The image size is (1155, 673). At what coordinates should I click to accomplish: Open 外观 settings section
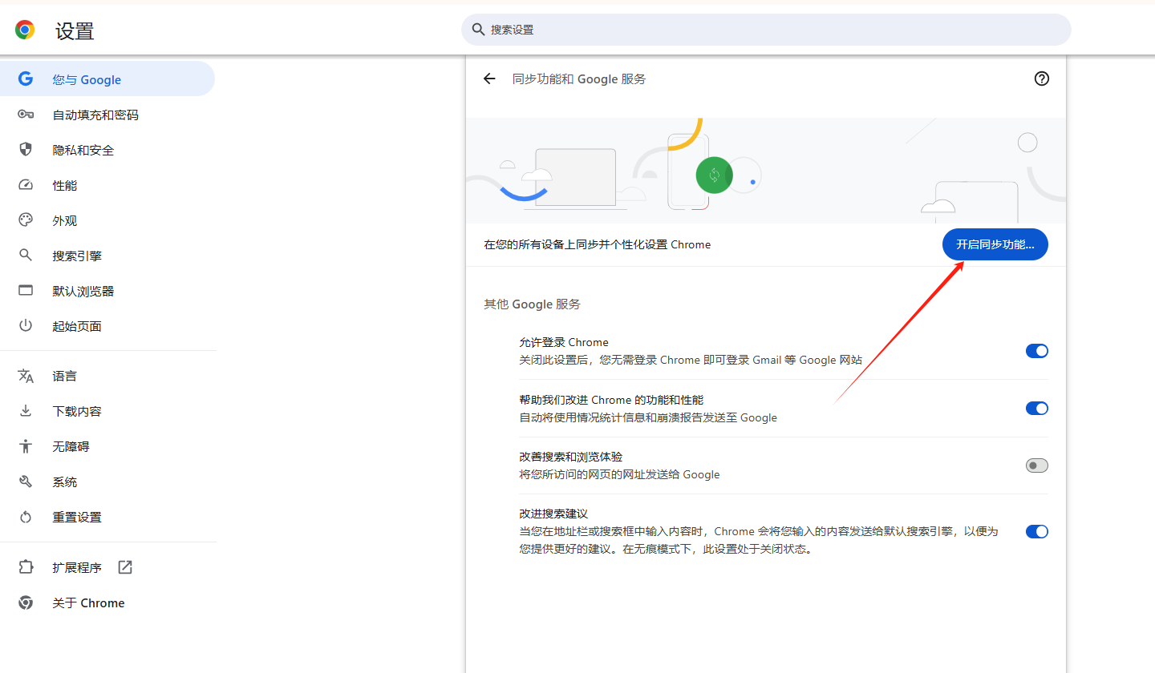pos(107,220)
